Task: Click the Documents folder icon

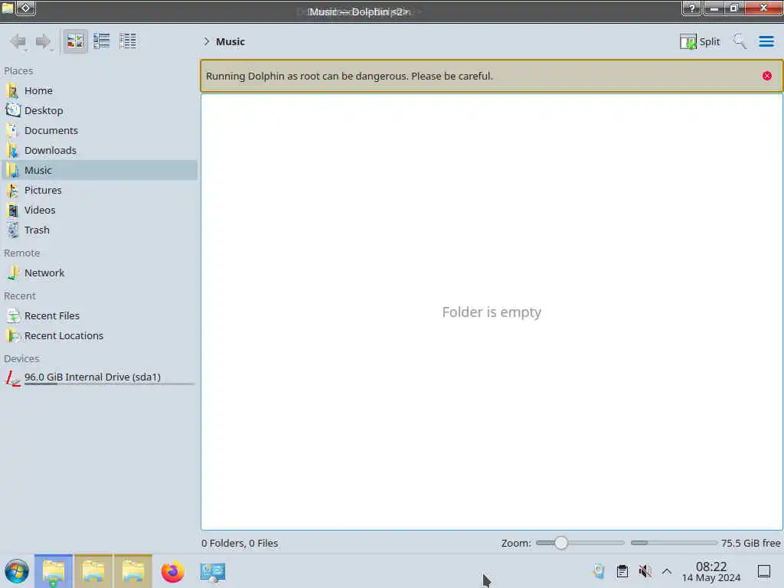Action: click(x=13, y=130)
